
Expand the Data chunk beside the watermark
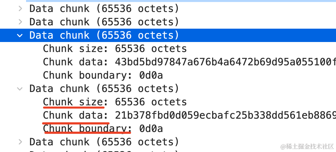click(20, 142)
